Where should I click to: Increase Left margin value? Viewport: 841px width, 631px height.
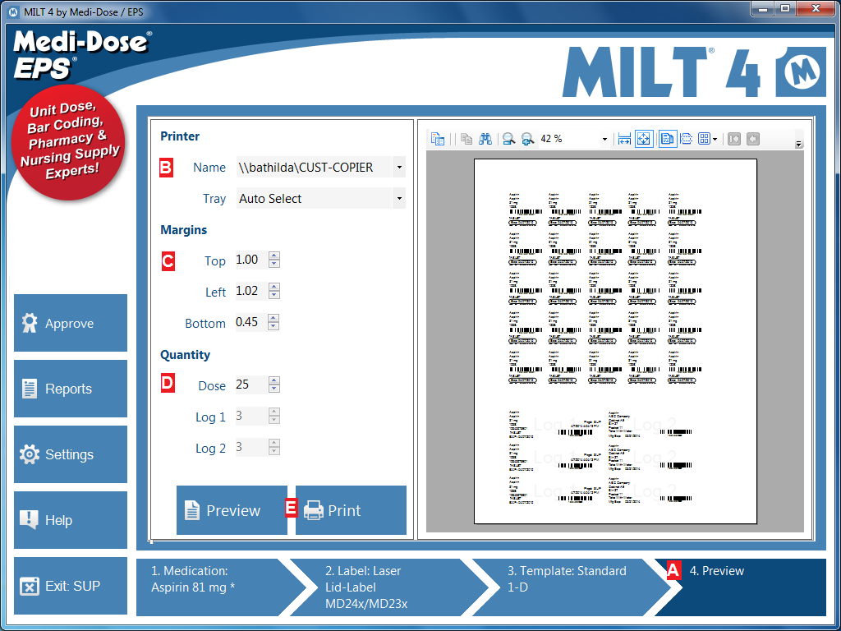(x=274, y=287)
